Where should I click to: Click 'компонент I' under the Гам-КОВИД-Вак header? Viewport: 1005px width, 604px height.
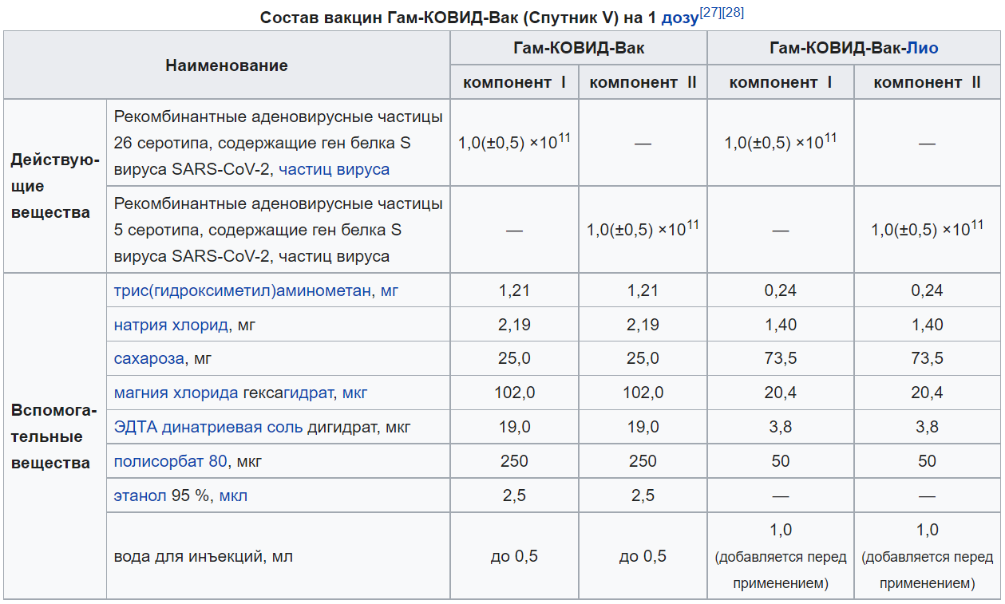[514, 82]
